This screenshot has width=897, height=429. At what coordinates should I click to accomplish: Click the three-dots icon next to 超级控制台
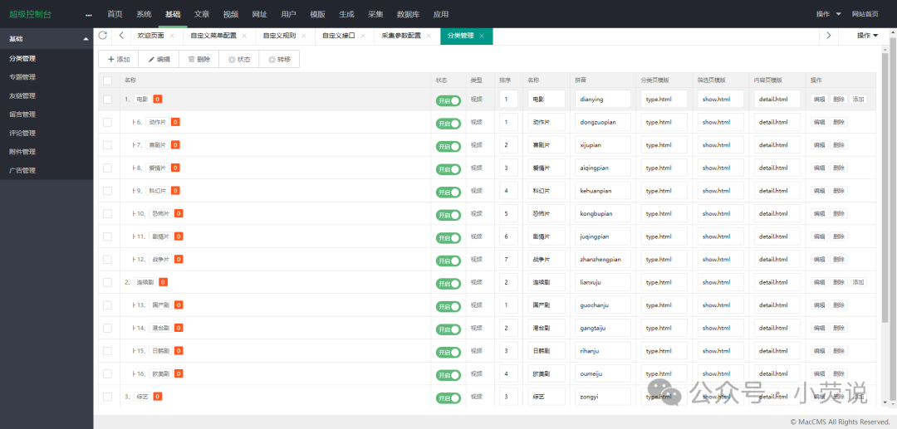(x=88, y=15)
